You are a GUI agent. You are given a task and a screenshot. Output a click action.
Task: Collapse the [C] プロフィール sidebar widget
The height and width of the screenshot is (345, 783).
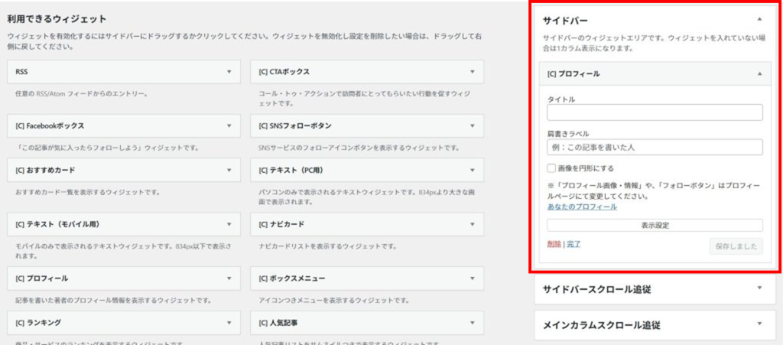pos(759,73)
